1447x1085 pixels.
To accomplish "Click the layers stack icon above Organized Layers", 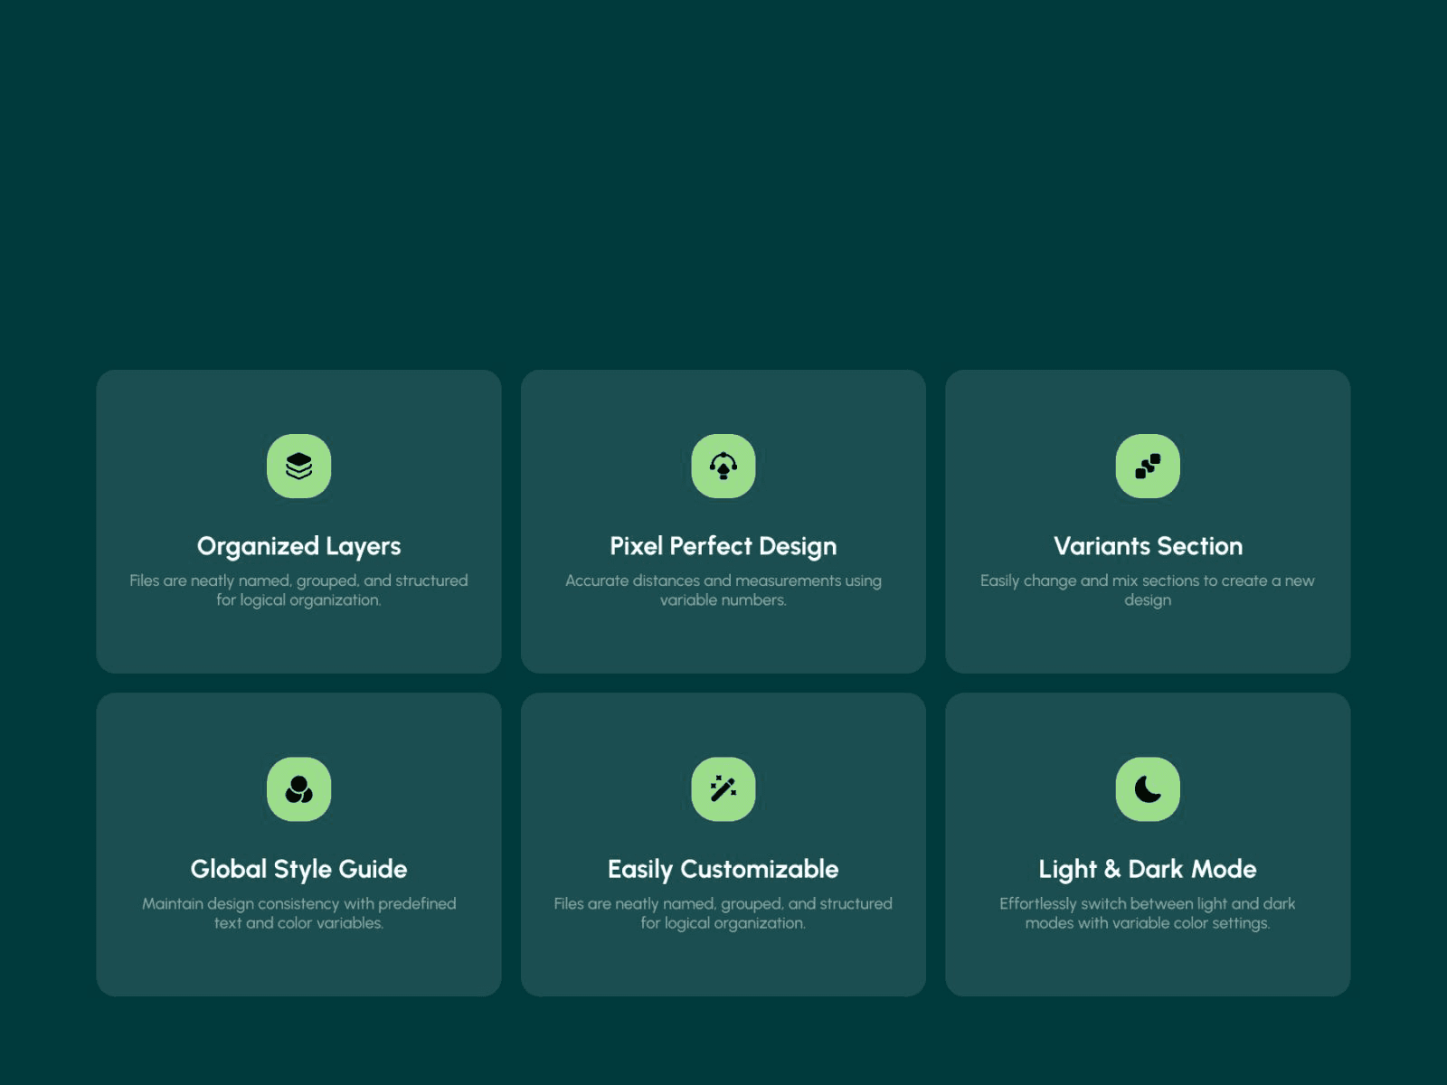I will [298, 465].
